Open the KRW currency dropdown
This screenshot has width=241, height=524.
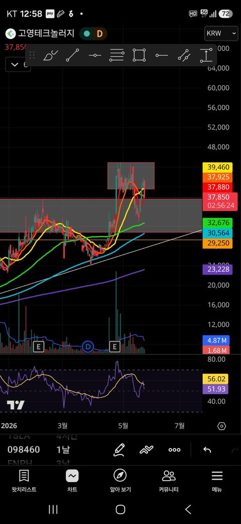pos(221,33)
